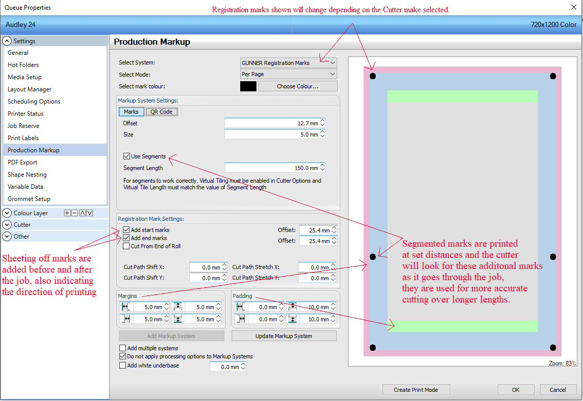Open the Select Mode dropdown
583x401 pixels.
pyautogui.click(x=288, y=74)
